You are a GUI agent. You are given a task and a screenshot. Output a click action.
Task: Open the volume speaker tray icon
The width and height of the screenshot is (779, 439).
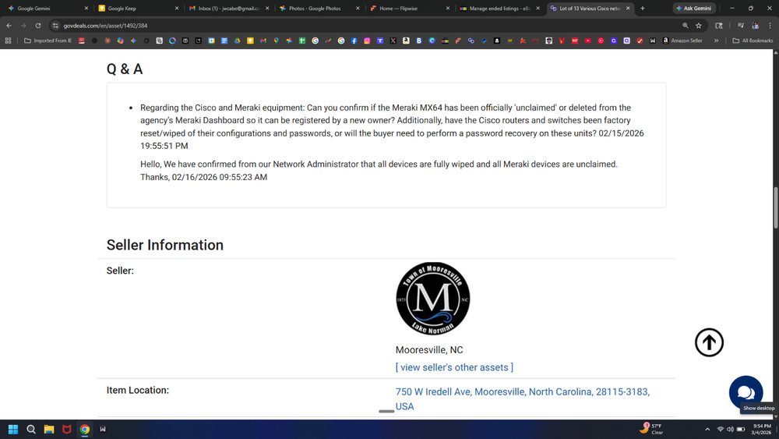coord(731,429)
